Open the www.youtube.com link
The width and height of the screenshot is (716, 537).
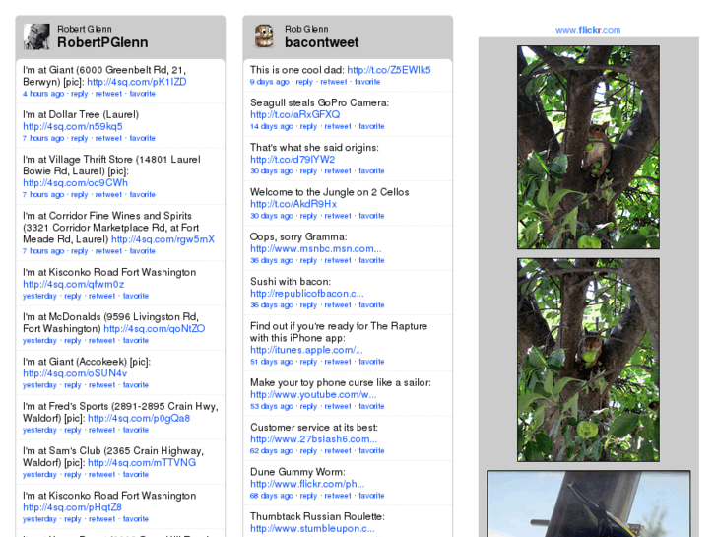313,395
